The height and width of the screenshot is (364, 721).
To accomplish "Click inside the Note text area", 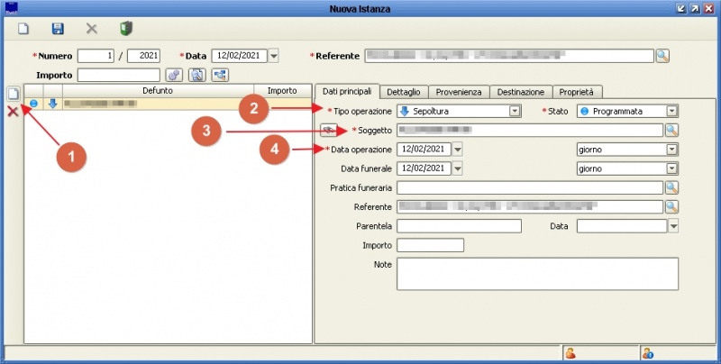I will coord(536,274).
